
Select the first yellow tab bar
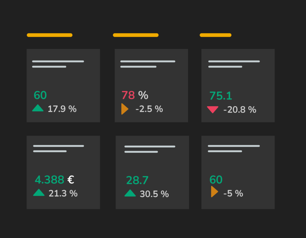coord(50,35)
